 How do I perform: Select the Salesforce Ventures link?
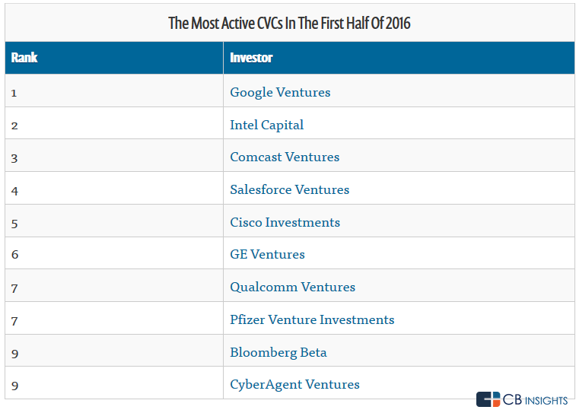point(289,189)
